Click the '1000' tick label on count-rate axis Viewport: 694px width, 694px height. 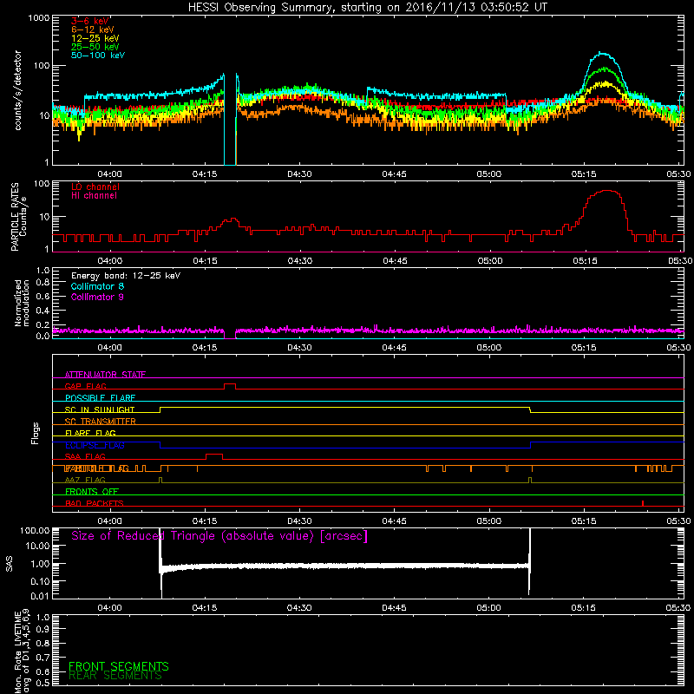point(38,18)
